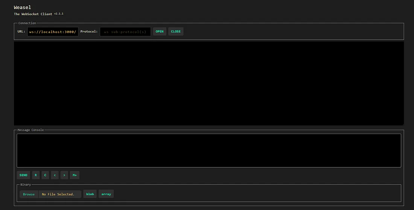
Task: Click the SEND button
Action: (x=23, y=175)
